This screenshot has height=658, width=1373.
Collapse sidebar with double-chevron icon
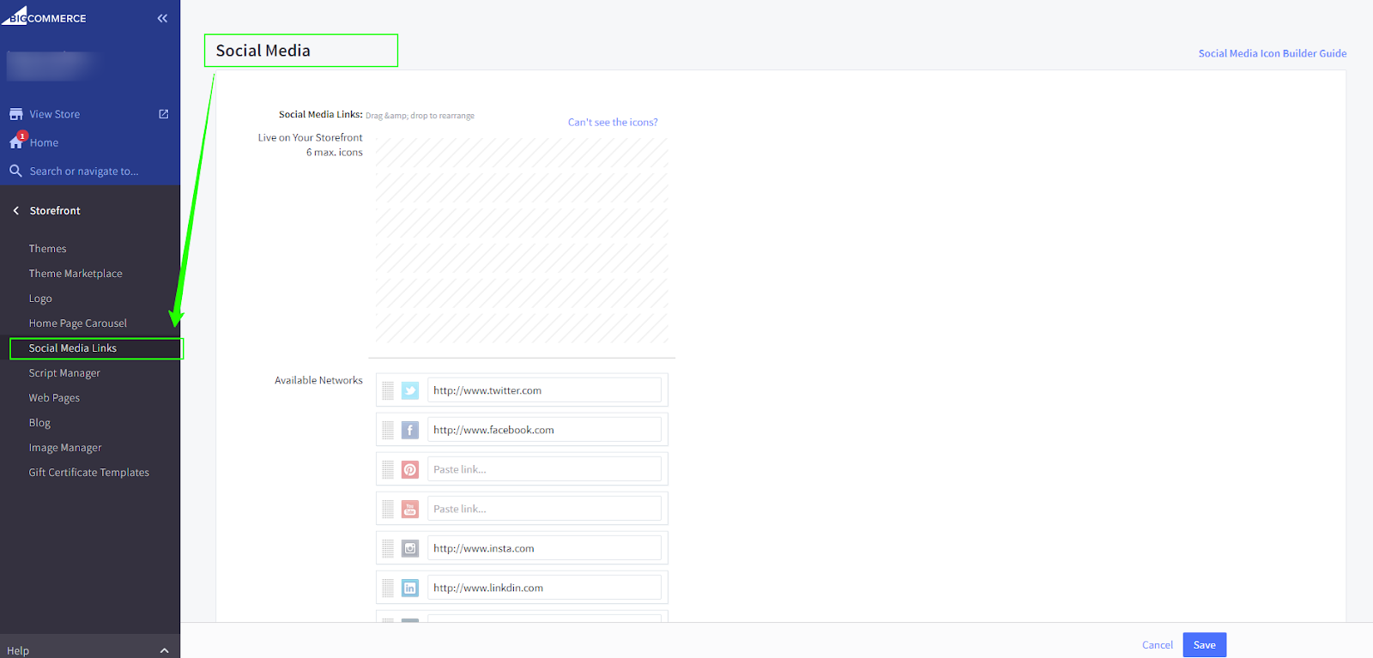pos(162,18)
